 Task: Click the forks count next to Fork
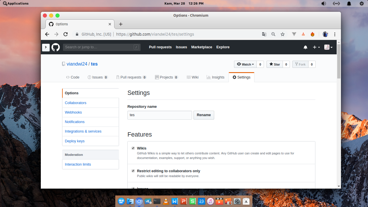point(312,64)
